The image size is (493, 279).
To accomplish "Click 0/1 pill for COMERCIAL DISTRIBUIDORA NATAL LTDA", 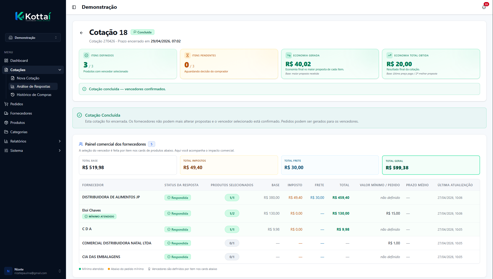I will point(232,243).
